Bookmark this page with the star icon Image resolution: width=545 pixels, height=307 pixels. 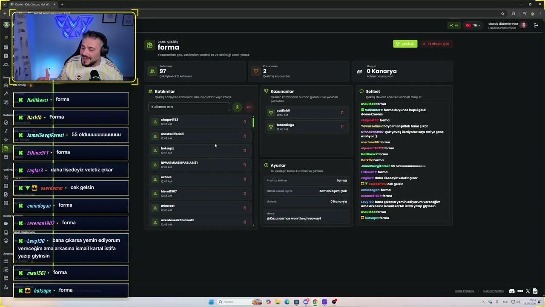pyautogui.click(x=502, y=14)
